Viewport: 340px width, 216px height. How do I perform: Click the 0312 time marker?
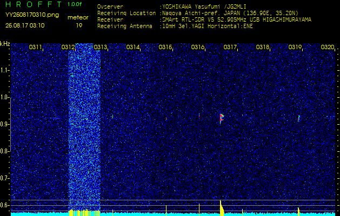68,47
